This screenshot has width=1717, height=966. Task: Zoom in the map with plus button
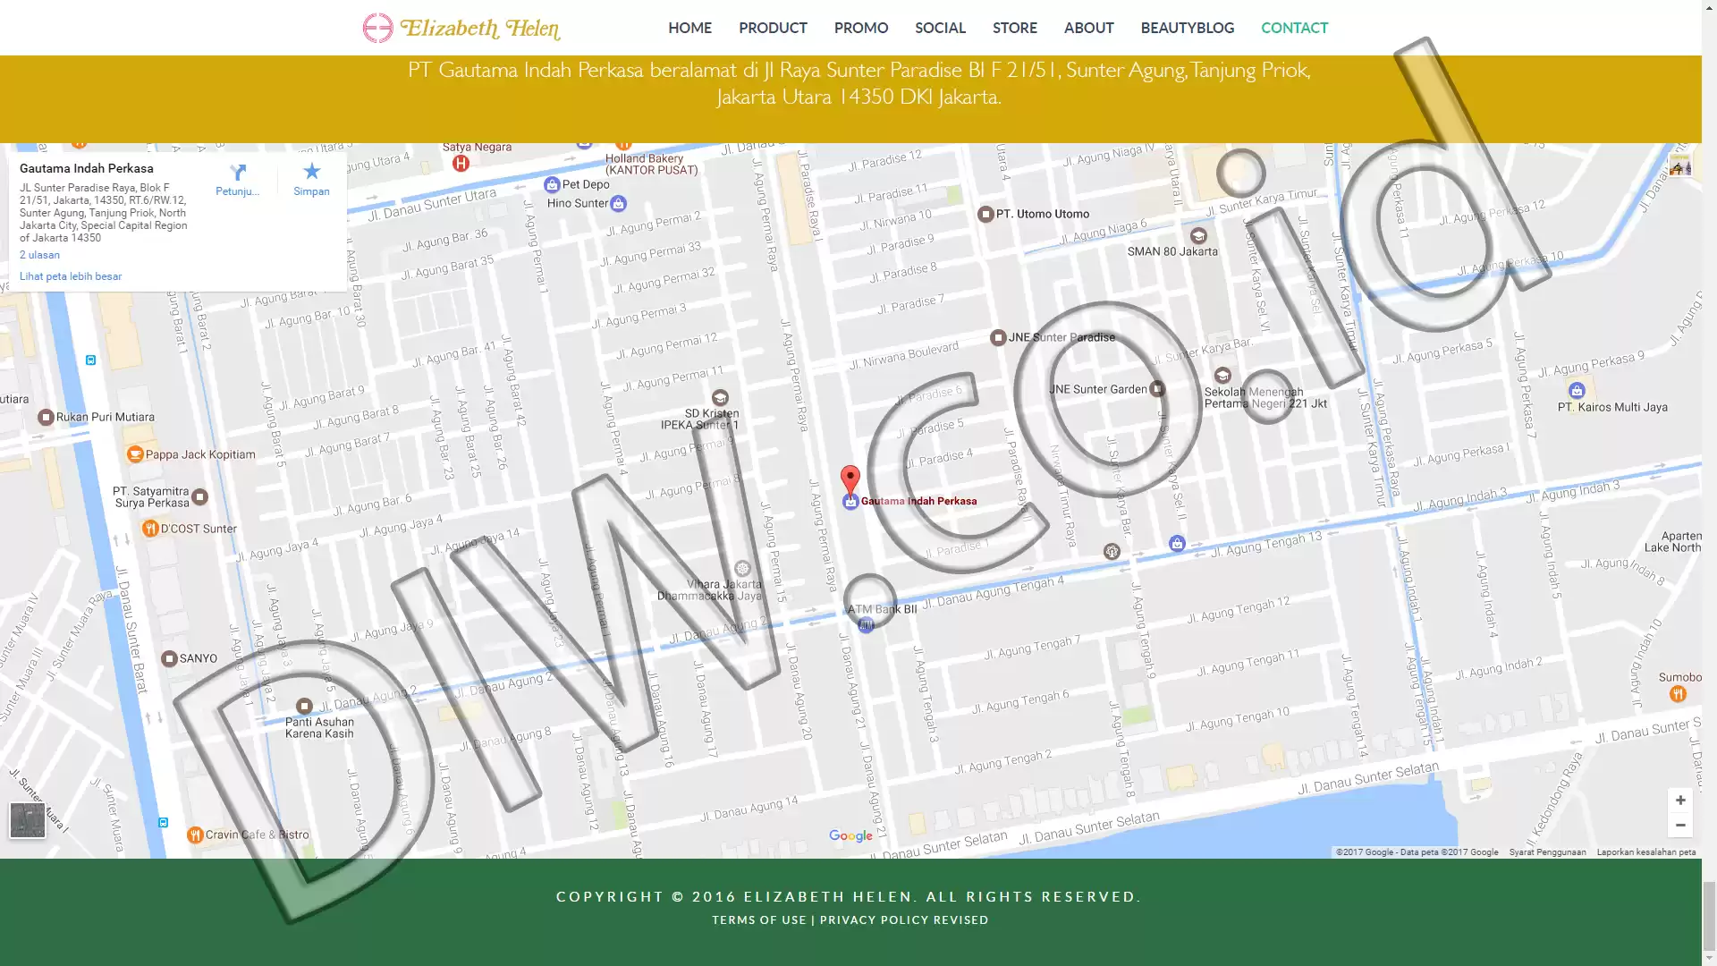pos(1680,801)
